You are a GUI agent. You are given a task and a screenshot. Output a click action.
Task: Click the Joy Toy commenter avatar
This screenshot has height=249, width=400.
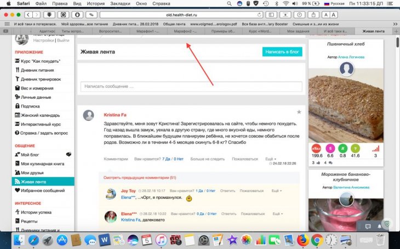[111, 193]
